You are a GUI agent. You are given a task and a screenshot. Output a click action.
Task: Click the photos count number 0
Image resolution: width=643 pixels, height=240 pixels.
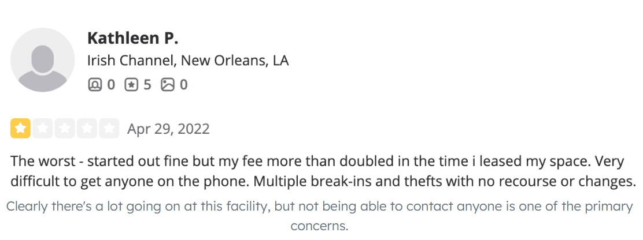tap(184, 85)
